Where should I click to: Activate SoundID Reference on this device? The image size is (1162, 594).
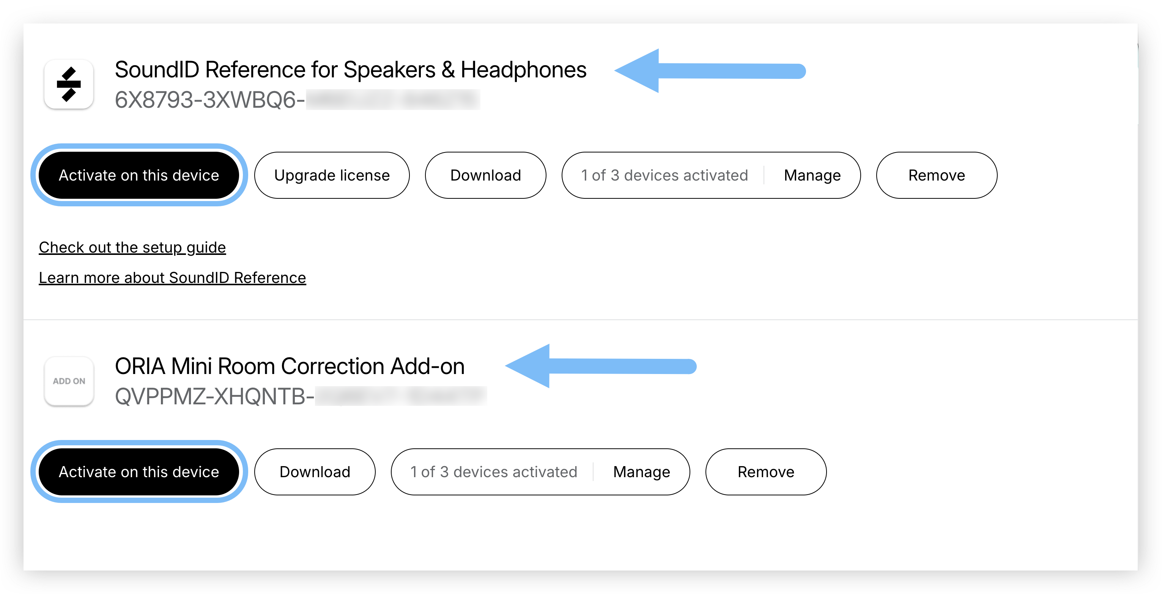pyautogui.click(x=139, y=175)
